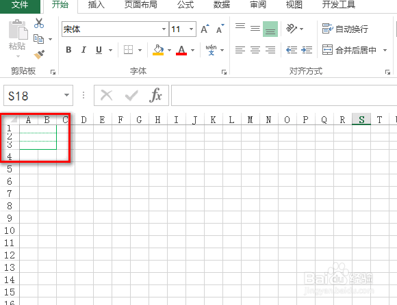This screenshot has height=305, width=397.
Task: Switch to 数据 tab
Action: pos(222,5)
